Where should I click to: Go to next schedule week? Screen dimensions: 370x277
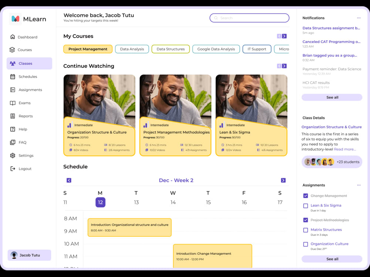283,180
